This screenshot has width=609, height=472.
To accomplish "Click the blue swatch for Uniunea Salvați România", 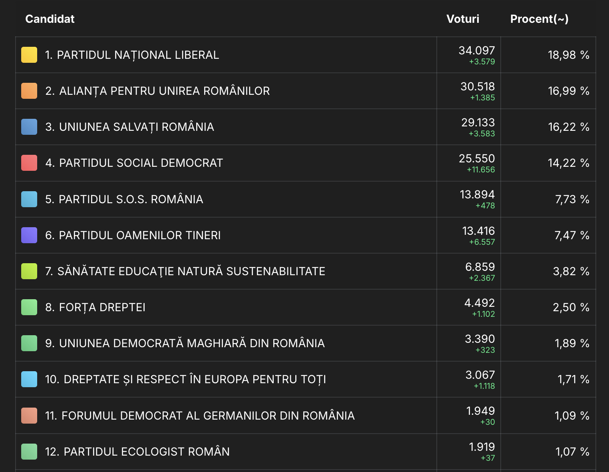I will [29, 127].
